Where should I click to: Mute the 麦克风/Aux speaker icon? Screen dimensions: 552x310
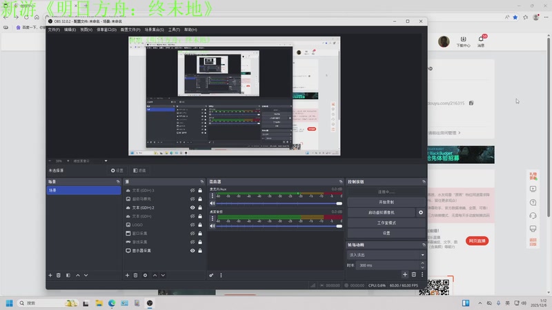coord(213,203)
